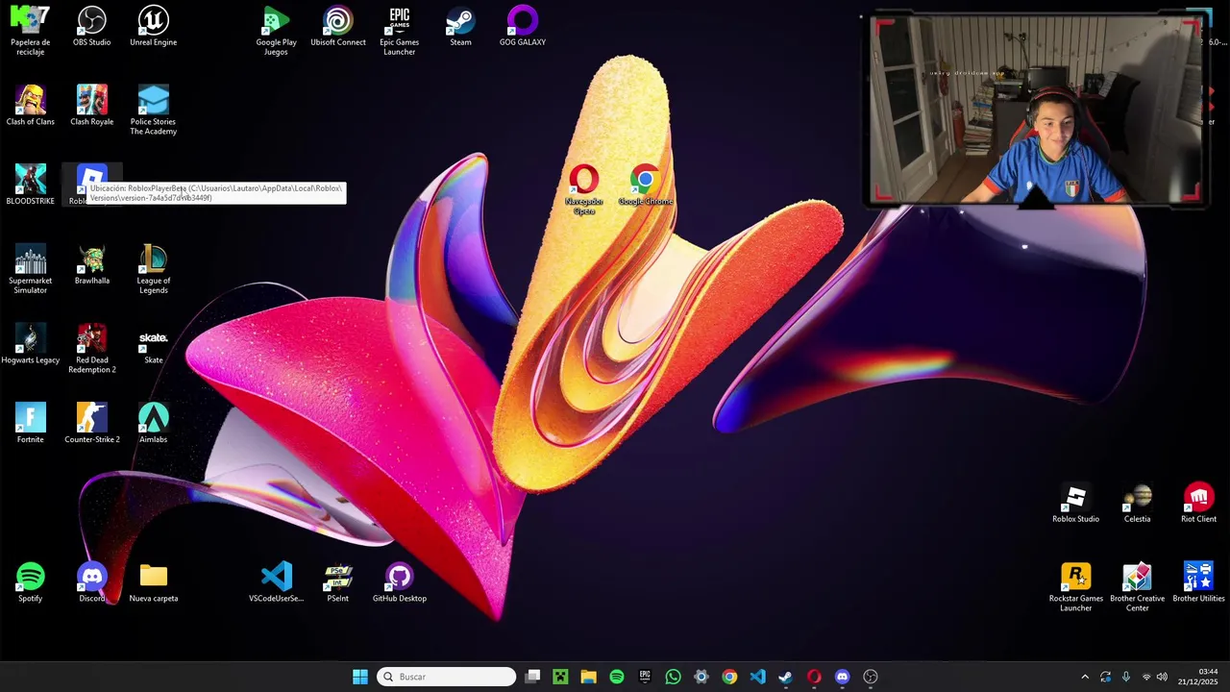Open the Wi-Fi network tray icon
1230x692 pixels.
click(x=1145, y=677)
